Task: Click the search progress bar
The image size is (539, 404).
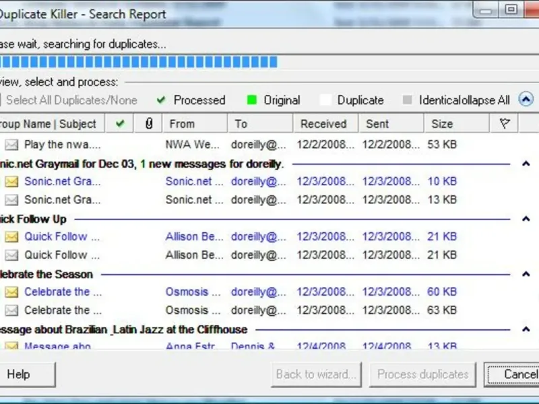Action: [x=269, y=62]
